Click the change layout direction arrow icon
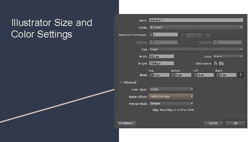 point(207,35)
